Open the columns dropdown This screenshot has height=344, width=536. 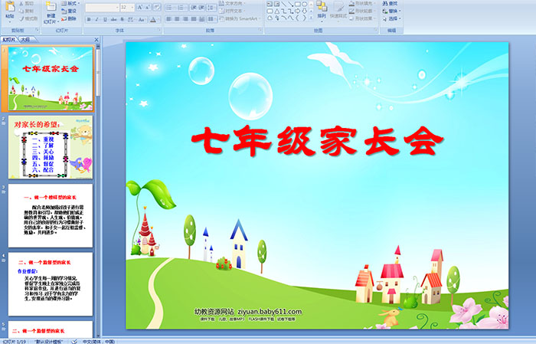click(212, 19)
